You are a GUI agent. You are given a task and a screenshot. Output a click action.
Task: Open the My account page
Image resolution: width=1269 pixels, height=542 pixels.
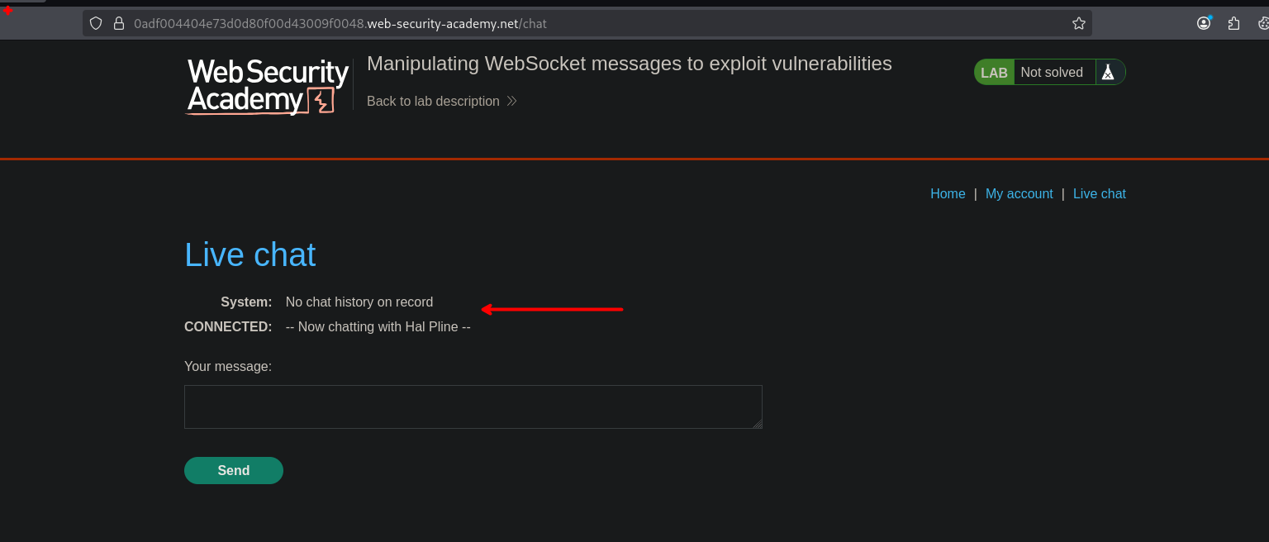point(1019,193)
